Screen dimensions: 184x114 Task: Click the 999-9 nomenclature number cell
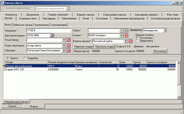61,66
